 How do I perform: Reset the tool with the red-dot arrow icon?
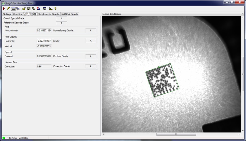[x=39, y=9]
